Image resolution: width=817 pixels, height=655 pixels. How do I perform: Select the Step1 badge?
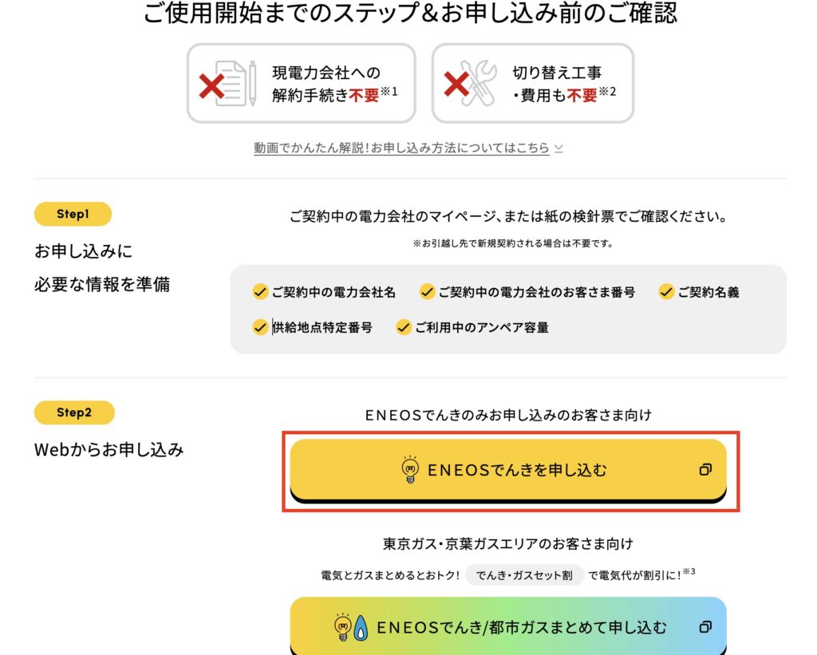tap(73, 214)
